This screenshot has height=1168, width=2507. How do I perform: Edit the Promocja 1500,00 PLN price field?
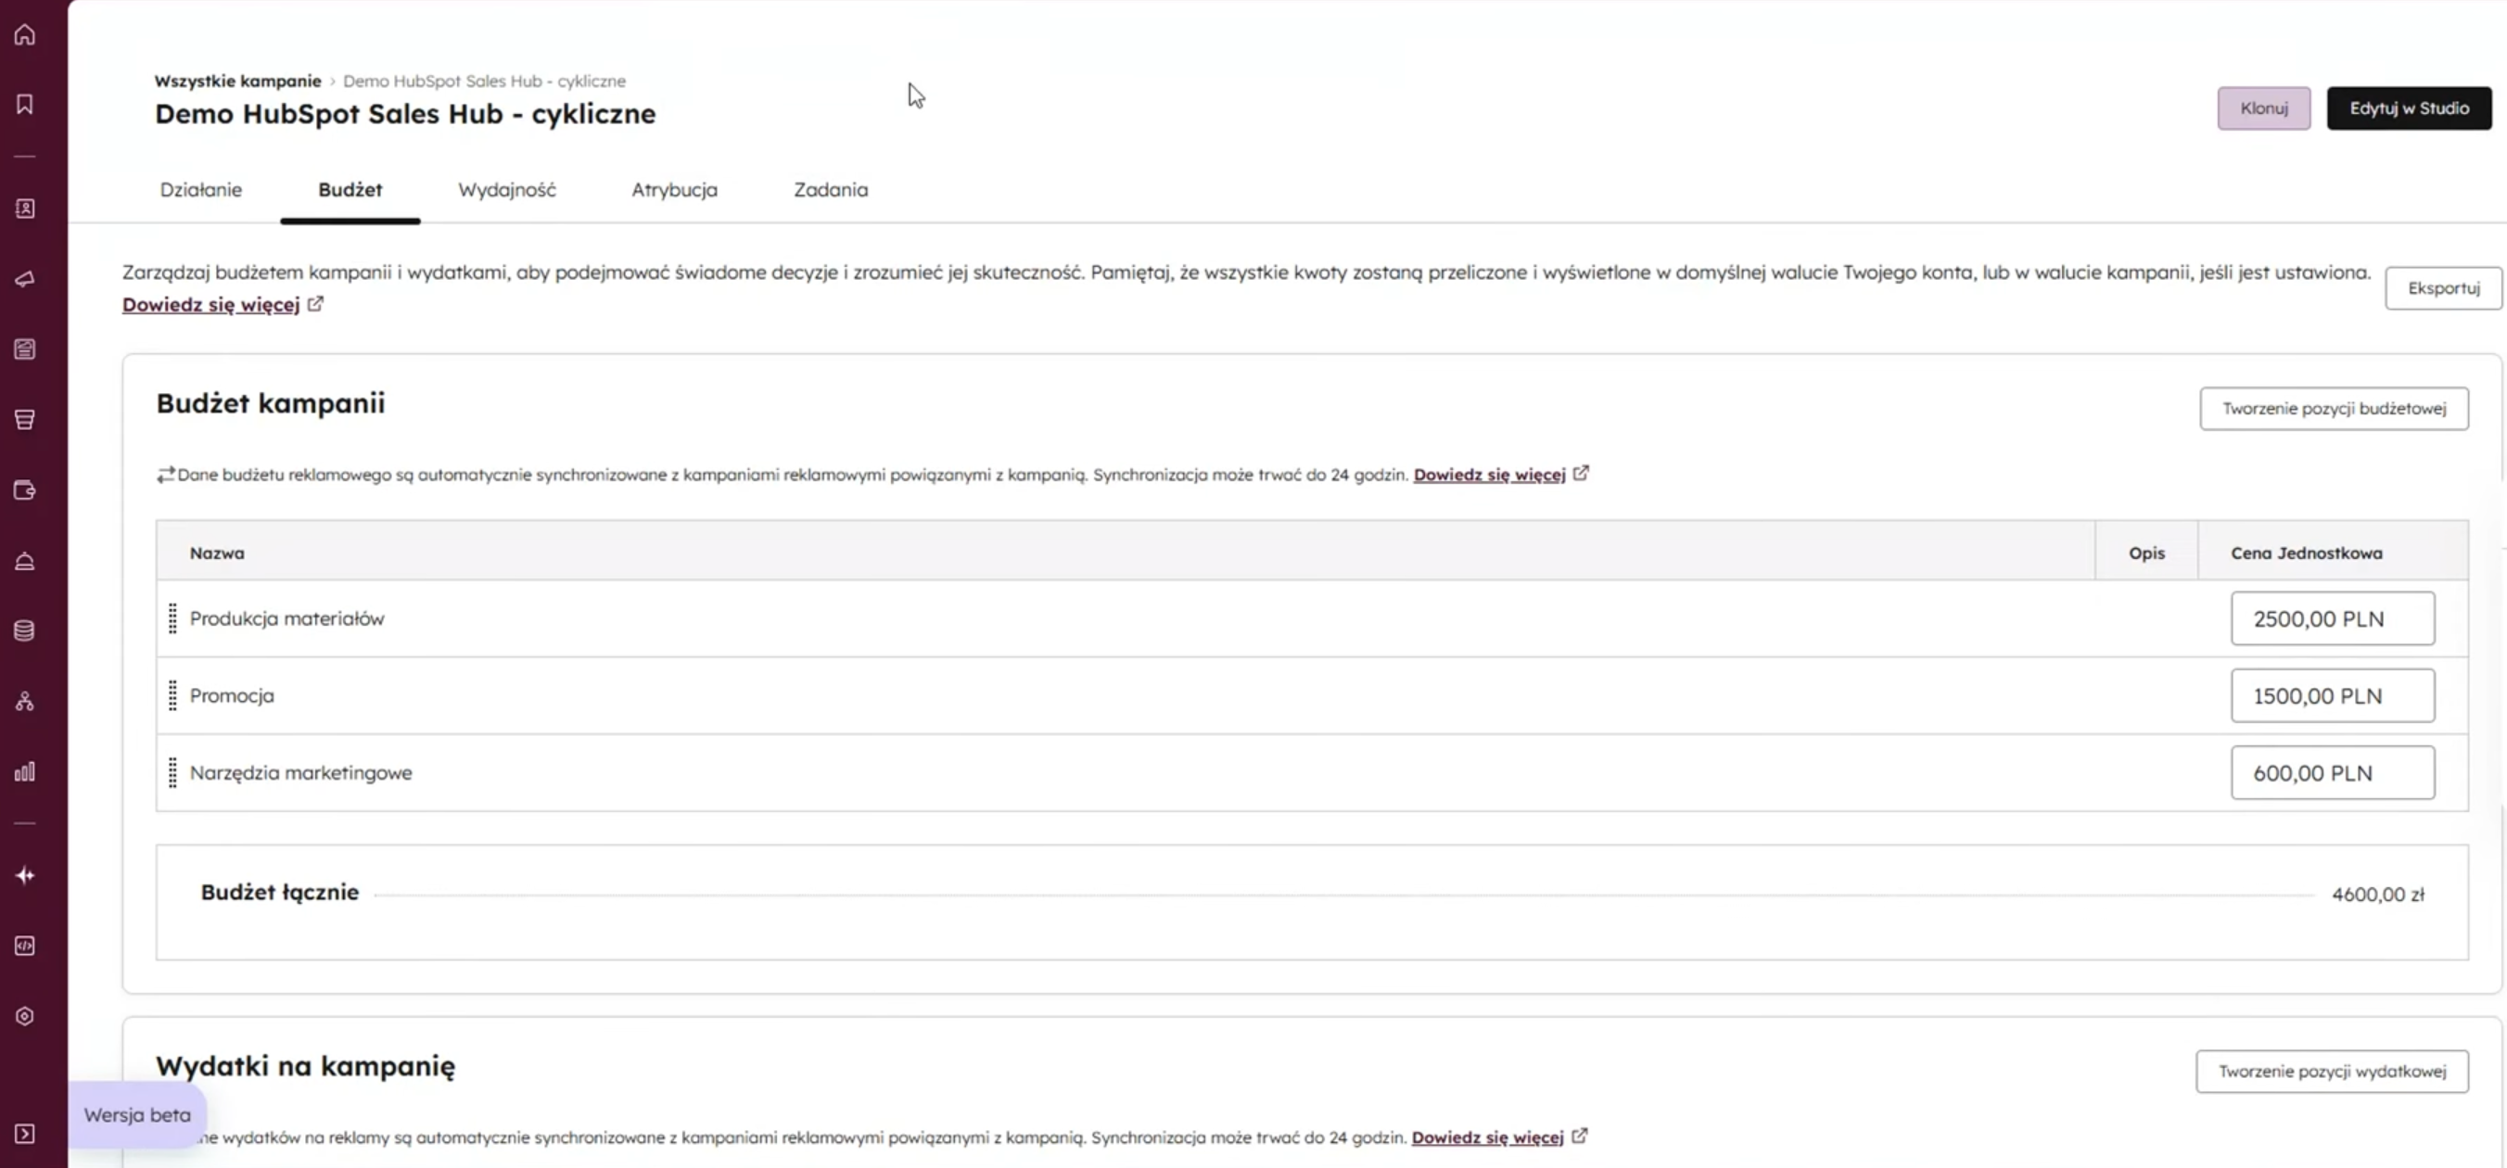click(2332, 696)
